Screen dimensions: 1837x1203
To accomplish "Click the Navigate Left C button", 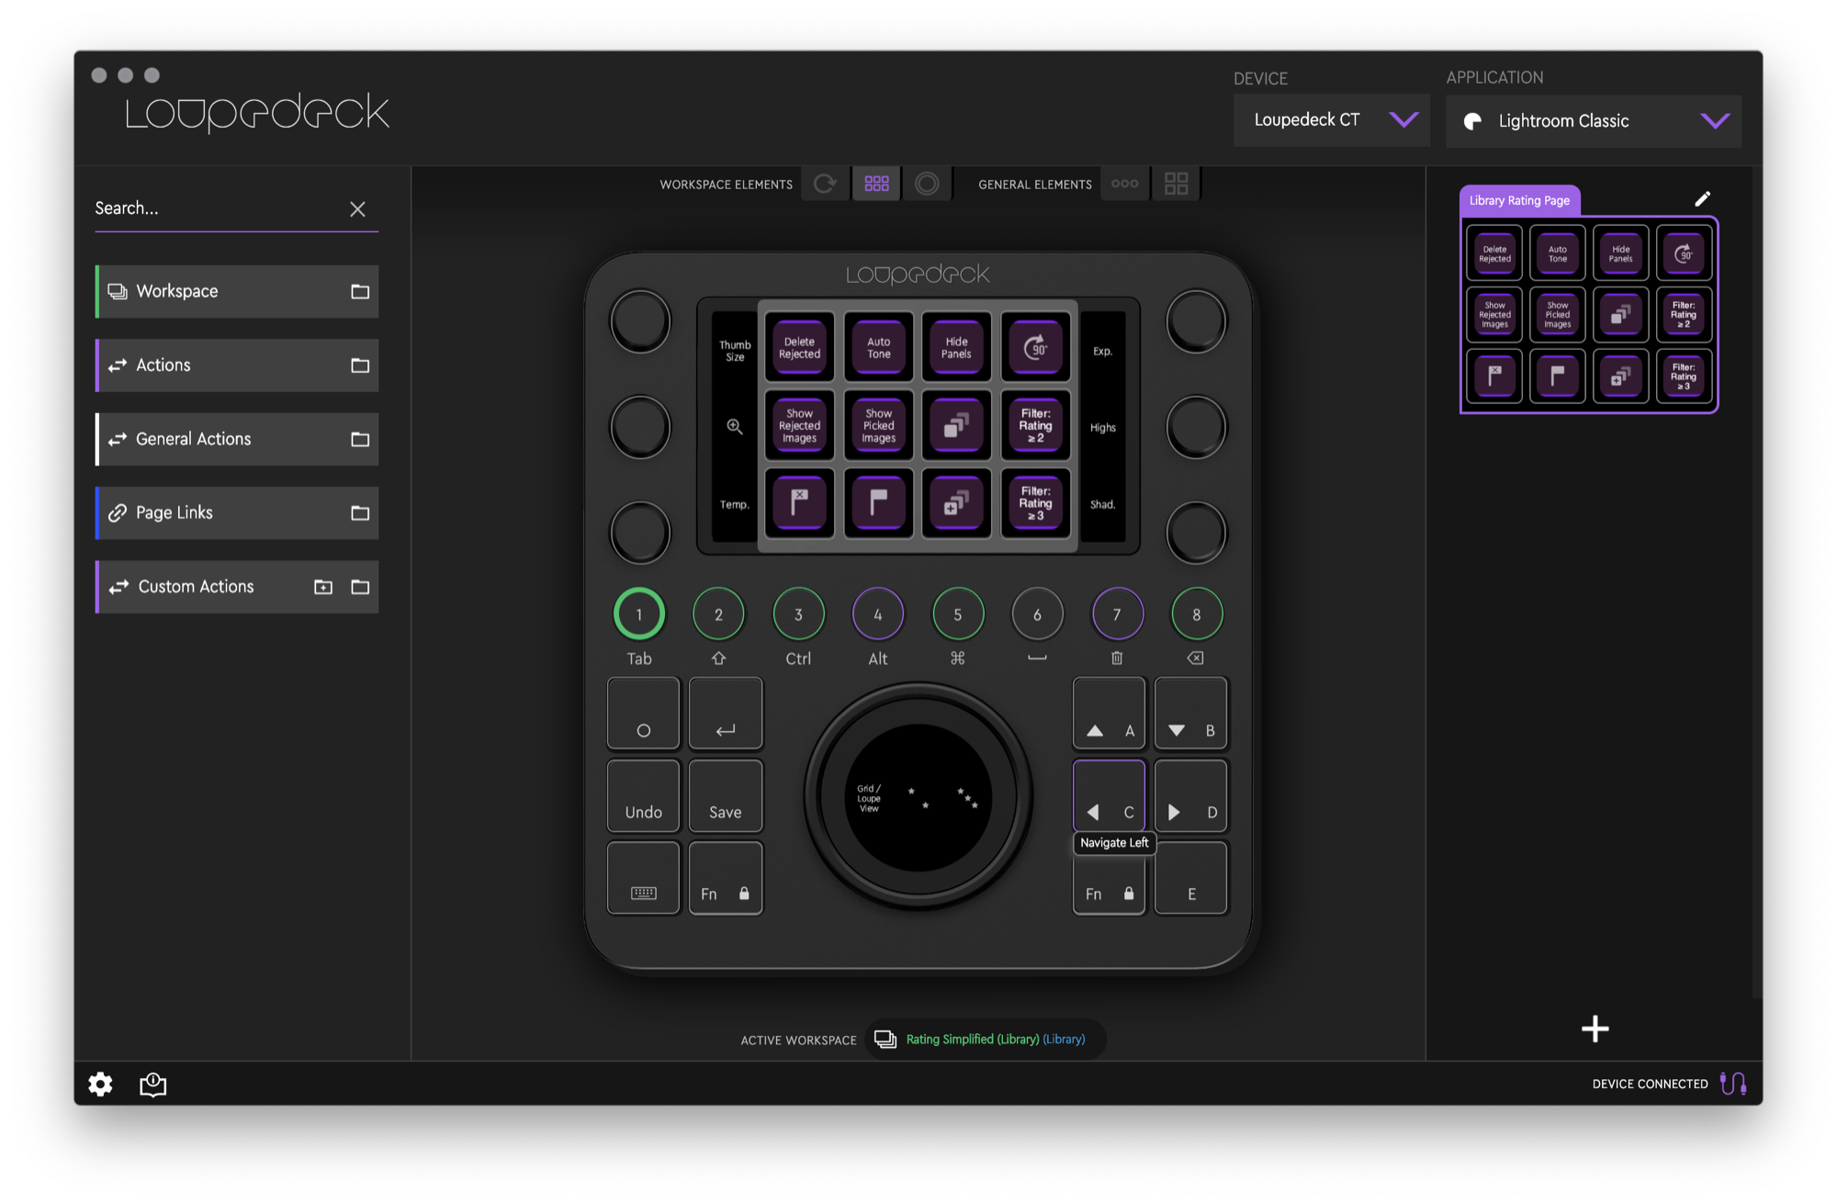I will (1109, 795).
